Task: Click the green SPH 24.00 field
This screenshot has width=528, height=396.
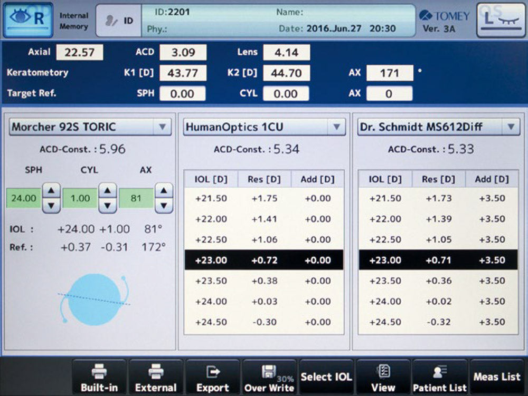Action: (x=24, y=198)
